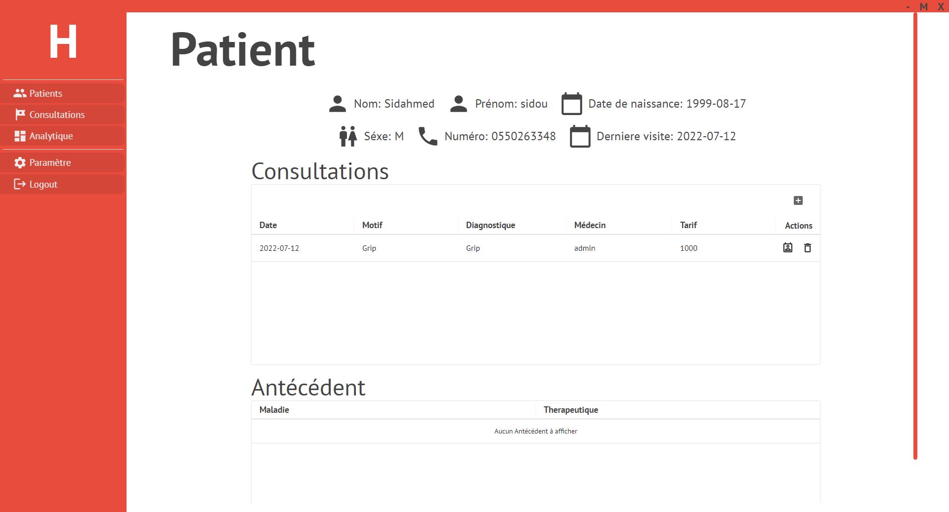Click the Date de naissance: 1999-08-17 text

click(x=667, y=104)
